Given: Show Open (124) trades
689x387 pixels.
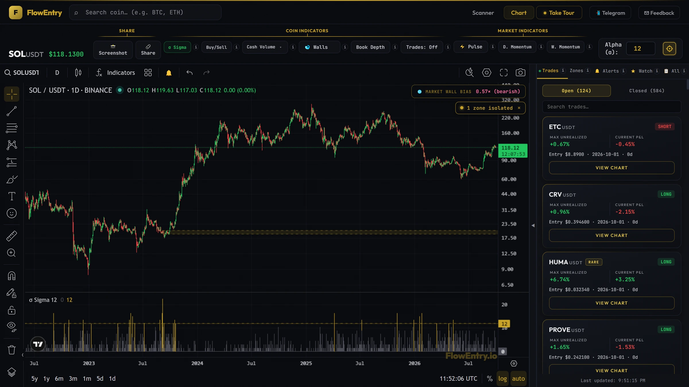Looking at the screenshot, I should coord(576,91).
